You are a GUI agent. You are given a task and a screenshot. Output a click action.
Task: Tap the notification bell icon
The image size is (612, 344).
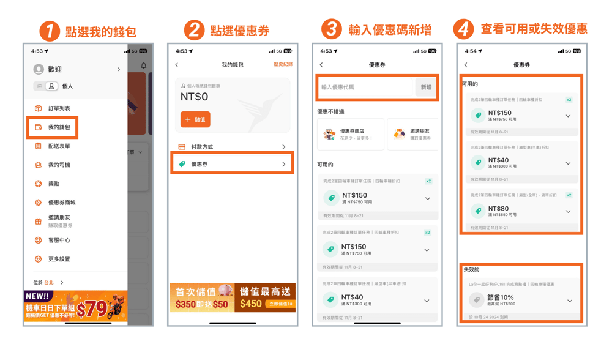144,65
